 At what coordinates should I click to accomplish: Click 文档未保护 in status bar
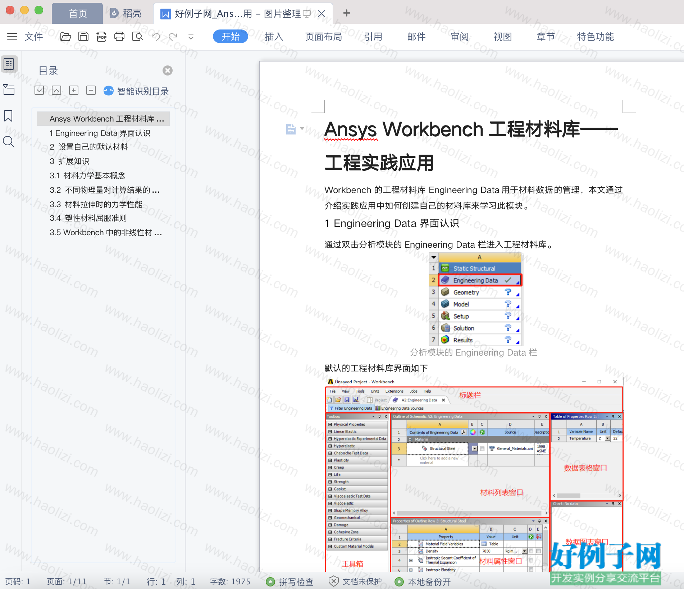click(355, 581)
